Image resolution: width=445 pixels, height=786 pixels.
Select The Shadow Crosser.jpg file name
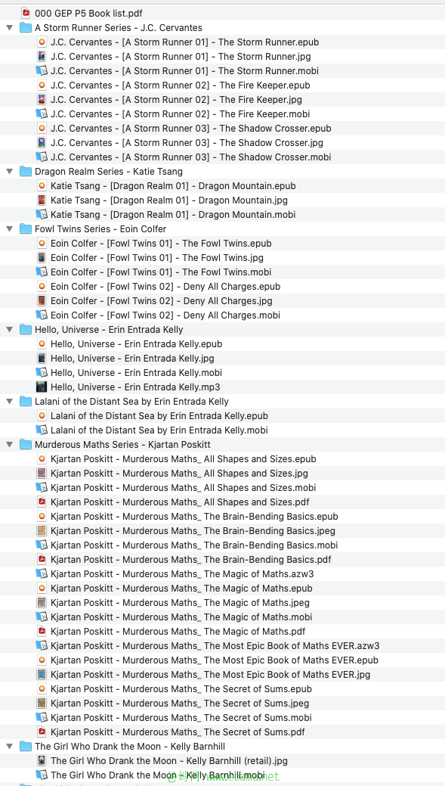(x=187, y=143)
